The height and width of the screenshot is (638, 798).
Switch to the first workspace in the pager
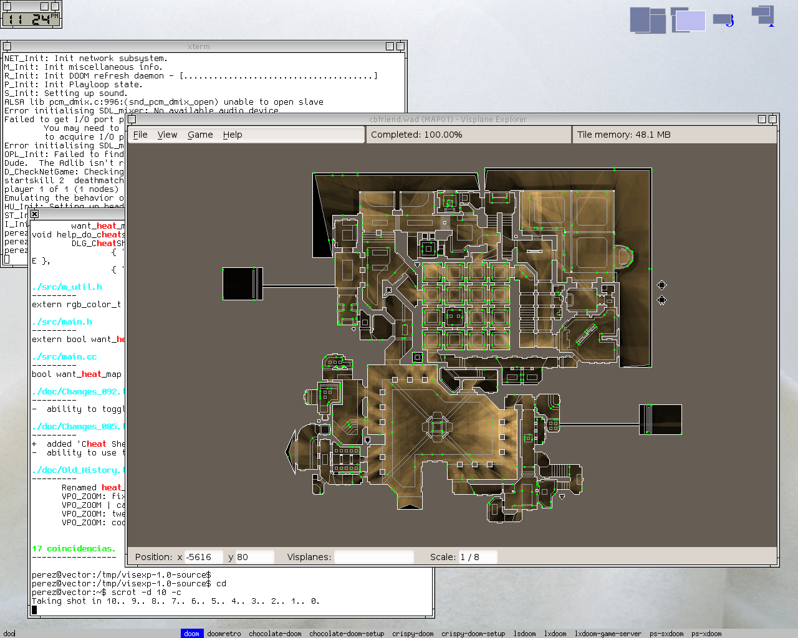click(648, 19)
